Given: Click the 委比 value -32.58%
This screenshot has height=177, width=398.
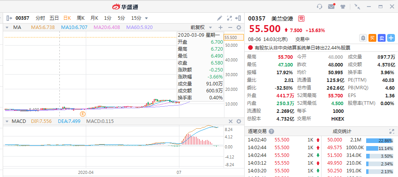Looking at the screenshot, I should (283, 88).
